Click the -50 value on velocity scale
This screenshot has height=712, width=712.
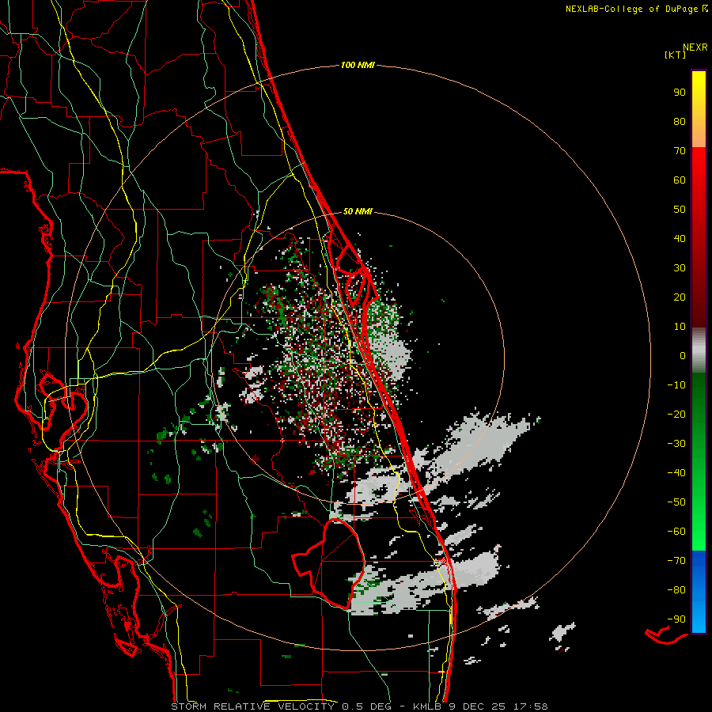pos(676,502)
